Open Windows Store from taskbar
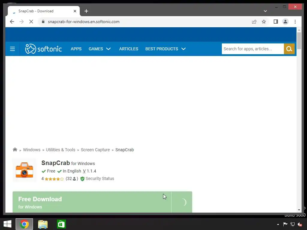Viewport: 307px width, 230px height. pos(61,224)
